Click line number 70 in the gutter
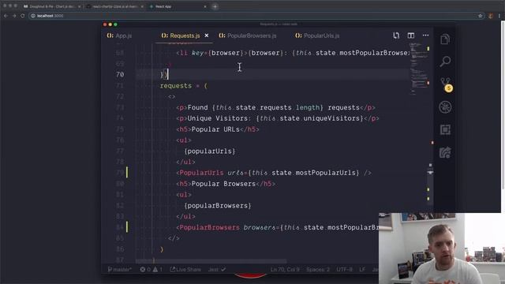The image size is (505, 284). pos(120,74)
